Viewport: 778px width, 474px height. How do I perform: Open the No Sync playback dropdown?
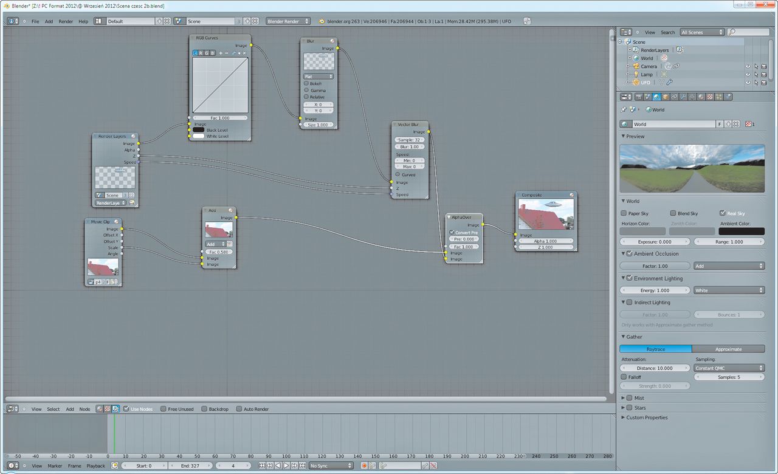331,465
